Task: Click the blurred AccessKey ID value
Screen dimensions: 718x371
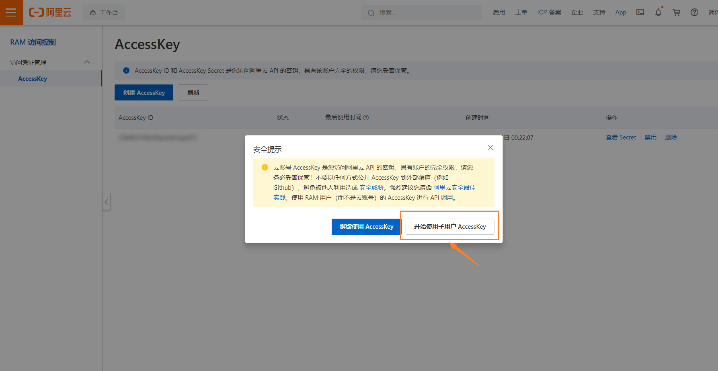Action: (x=158, y=137)
